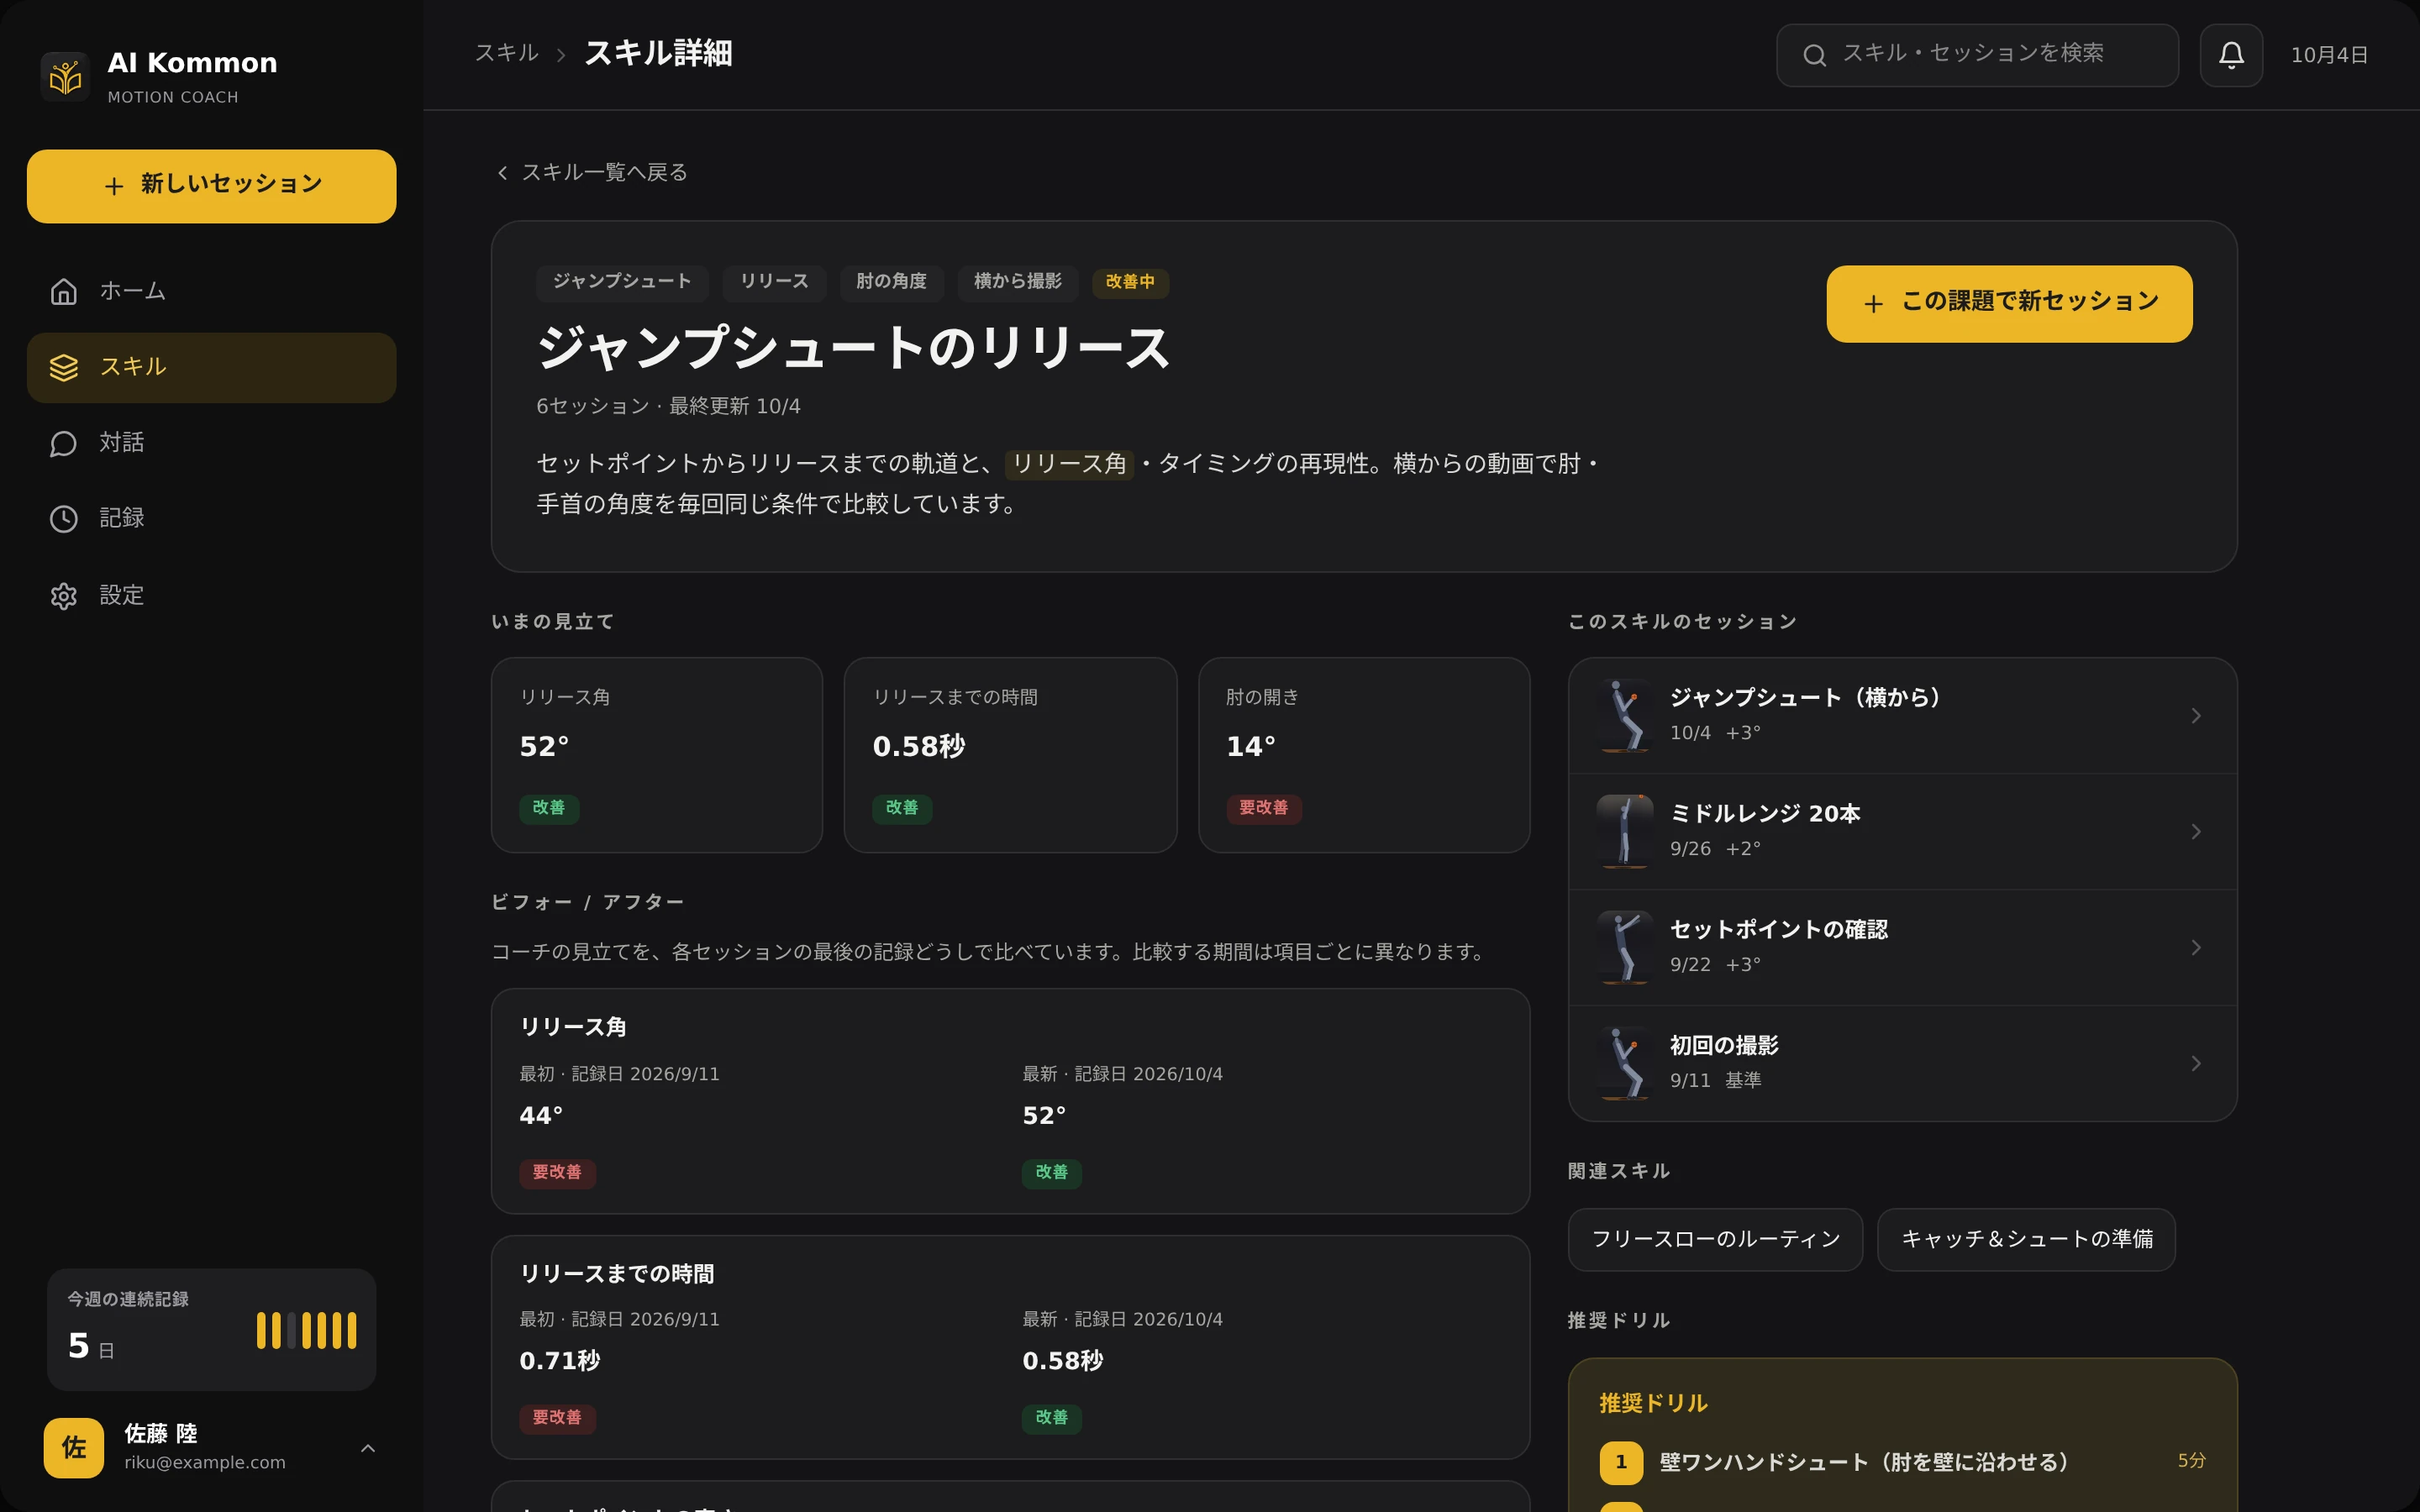Open related skill フリースローのルーティン
The height and width of the screenshot is (1512, 2420).
[1715, 1240]
